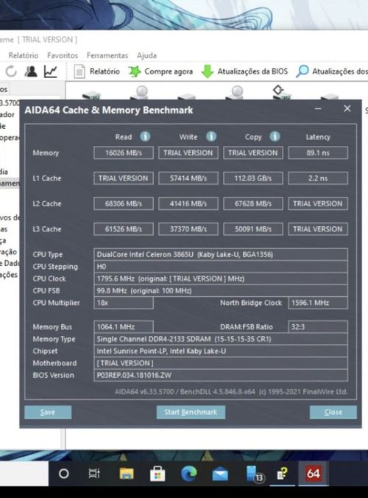Open the Favoritos menu
Screen dimensions: 368x498
click(63, 55)
